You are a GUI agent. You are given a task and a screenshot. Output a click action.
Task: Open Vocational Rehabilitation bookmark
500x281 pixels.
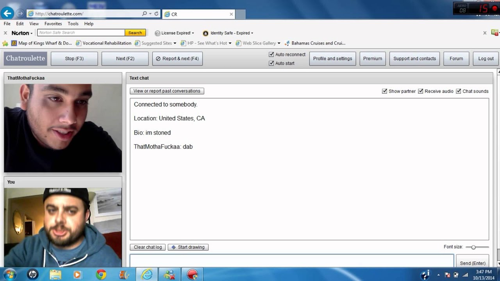coord(104,43)
